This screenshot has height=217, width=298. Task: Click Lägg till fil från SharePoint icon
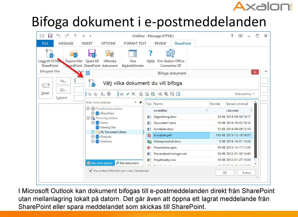tap(50, 53)
